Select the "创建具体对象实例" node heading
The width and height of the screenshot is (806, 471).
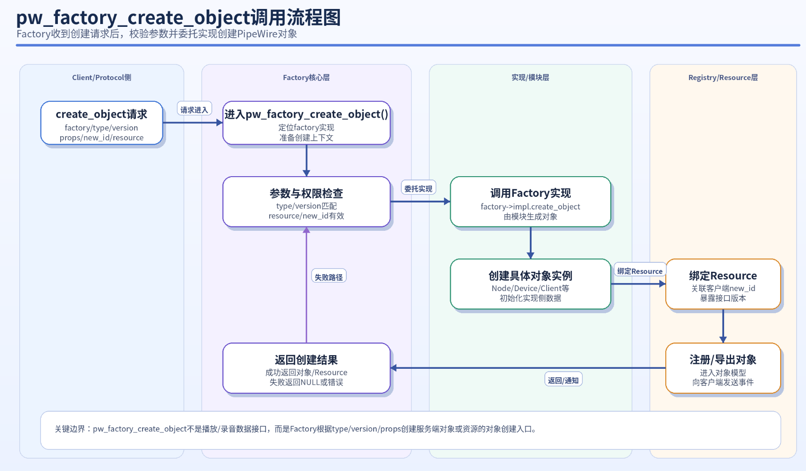click(530, 276)
